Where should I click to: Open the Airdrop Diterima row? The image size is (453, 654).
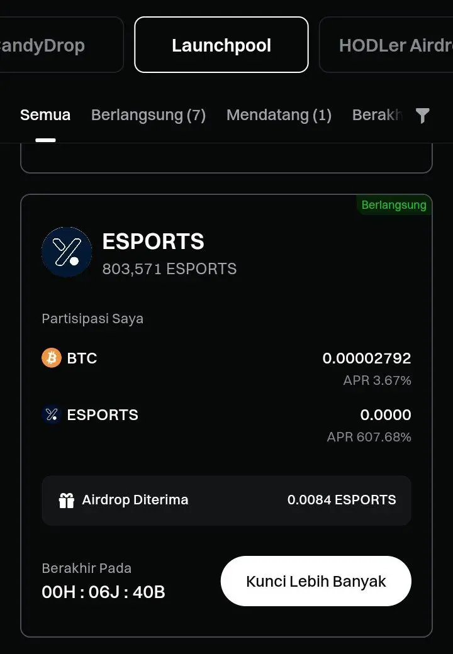click(x=226, y=500)
